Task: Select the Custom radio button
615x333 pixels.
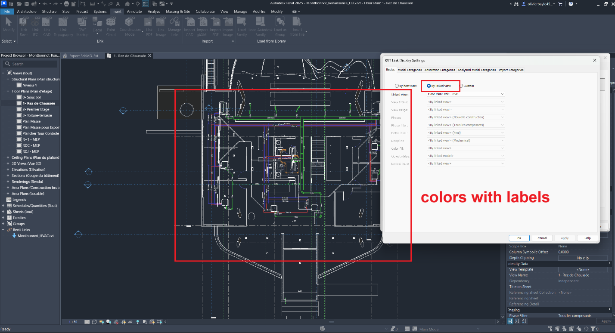Action: [462, 85]
